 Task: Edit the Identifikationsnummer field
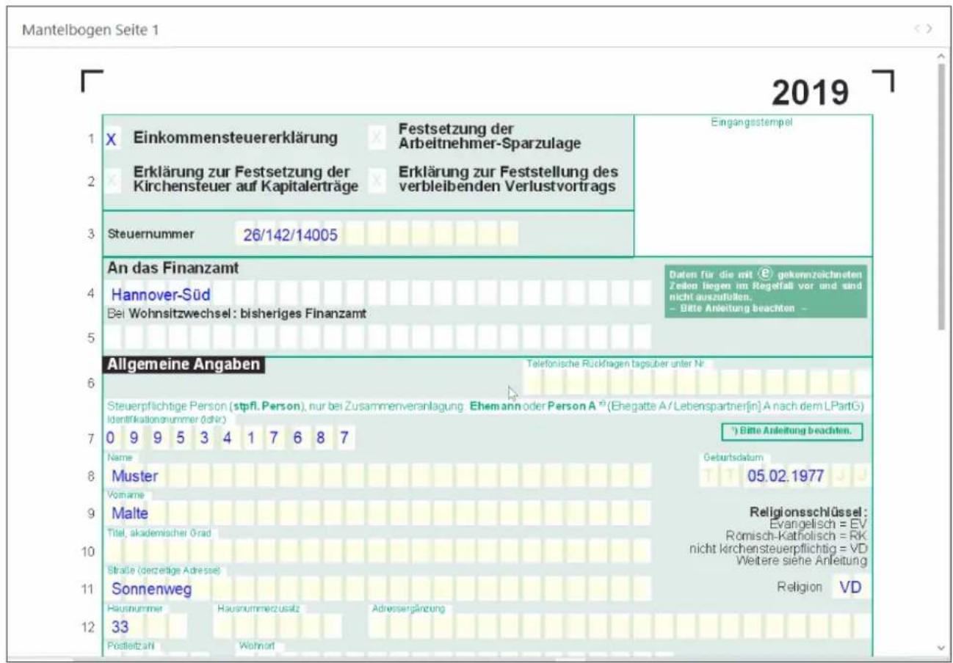point(230,439)
